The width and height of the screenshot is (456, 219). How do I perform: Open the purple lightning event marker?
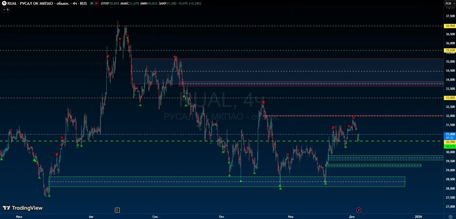[x=359, y=210]
